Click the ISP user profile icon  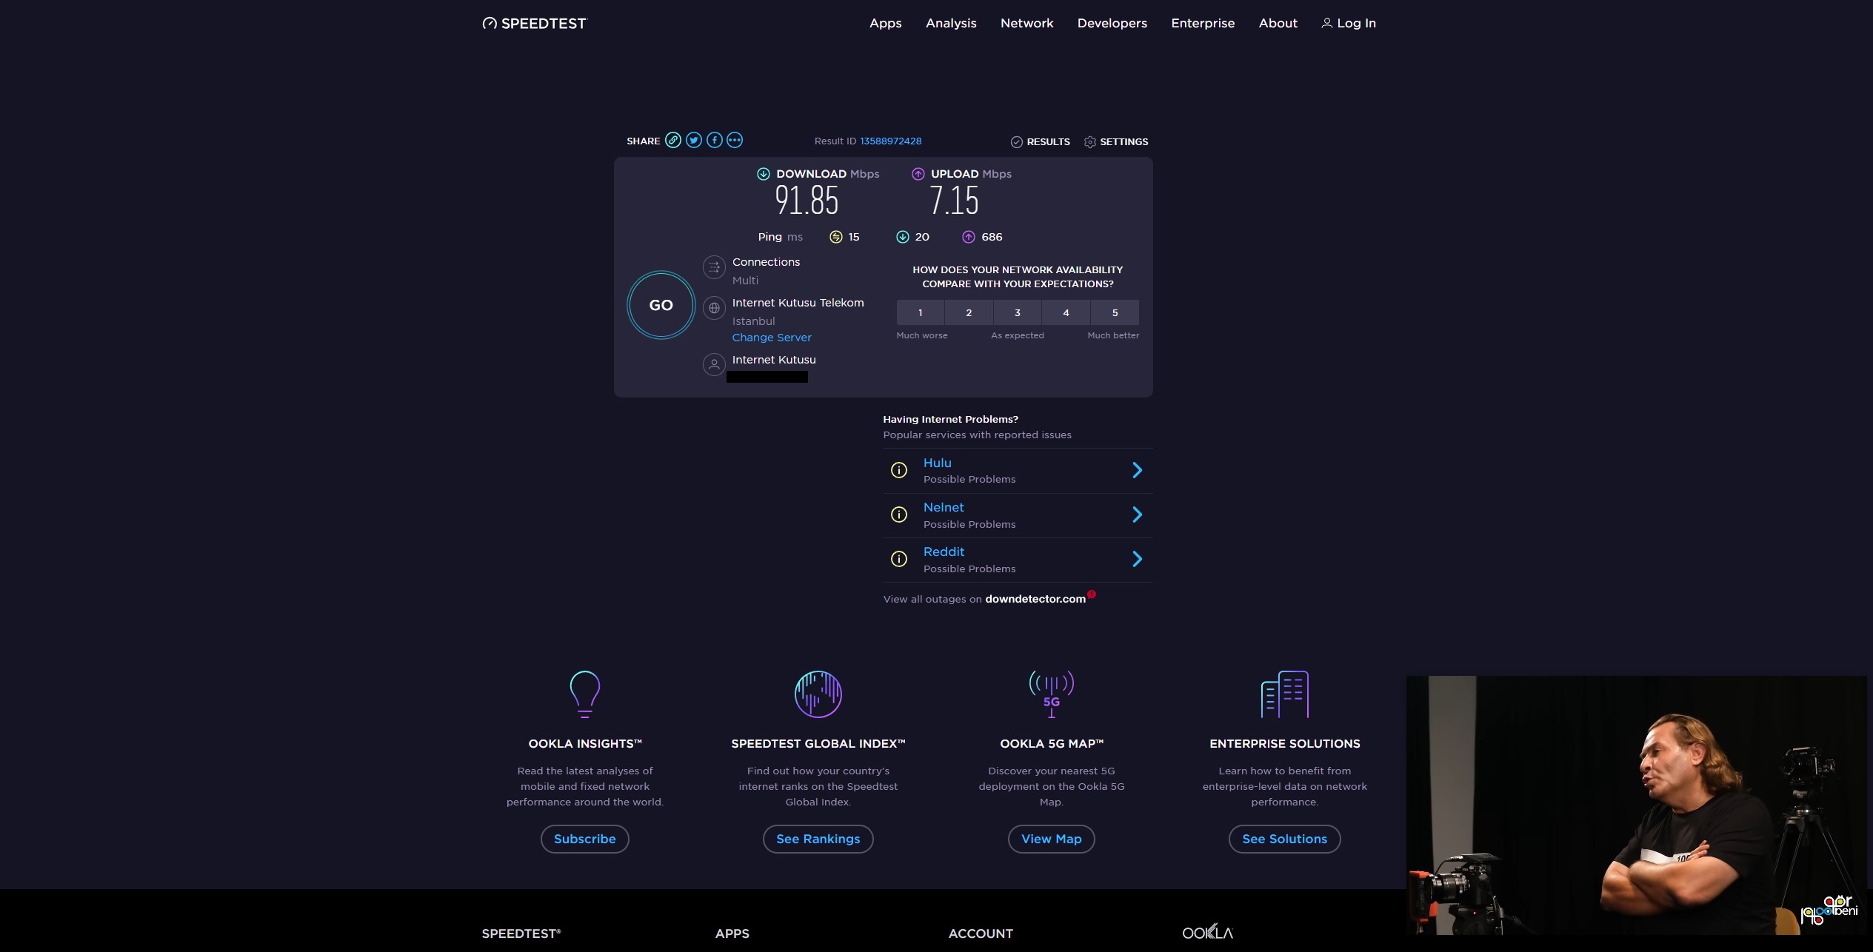[714, 364]
